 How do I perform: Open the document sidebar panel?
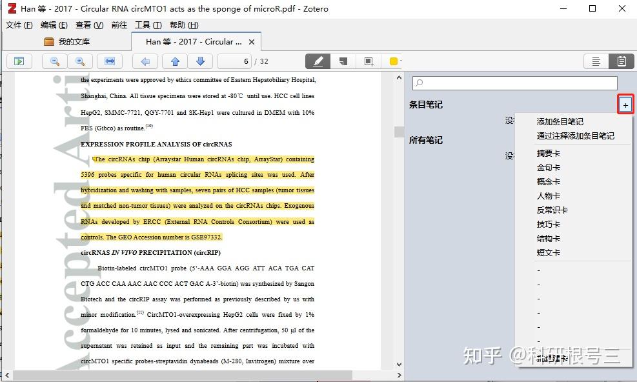click(19, 61)
